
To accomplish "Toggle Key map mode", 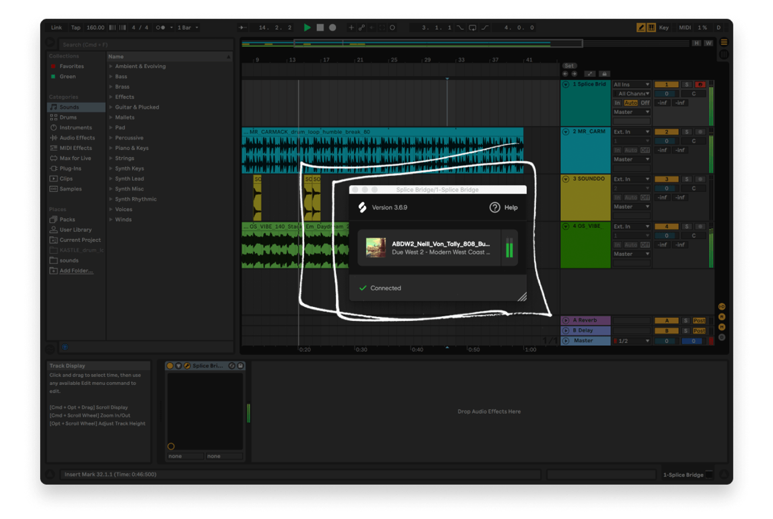I will 663,27.
